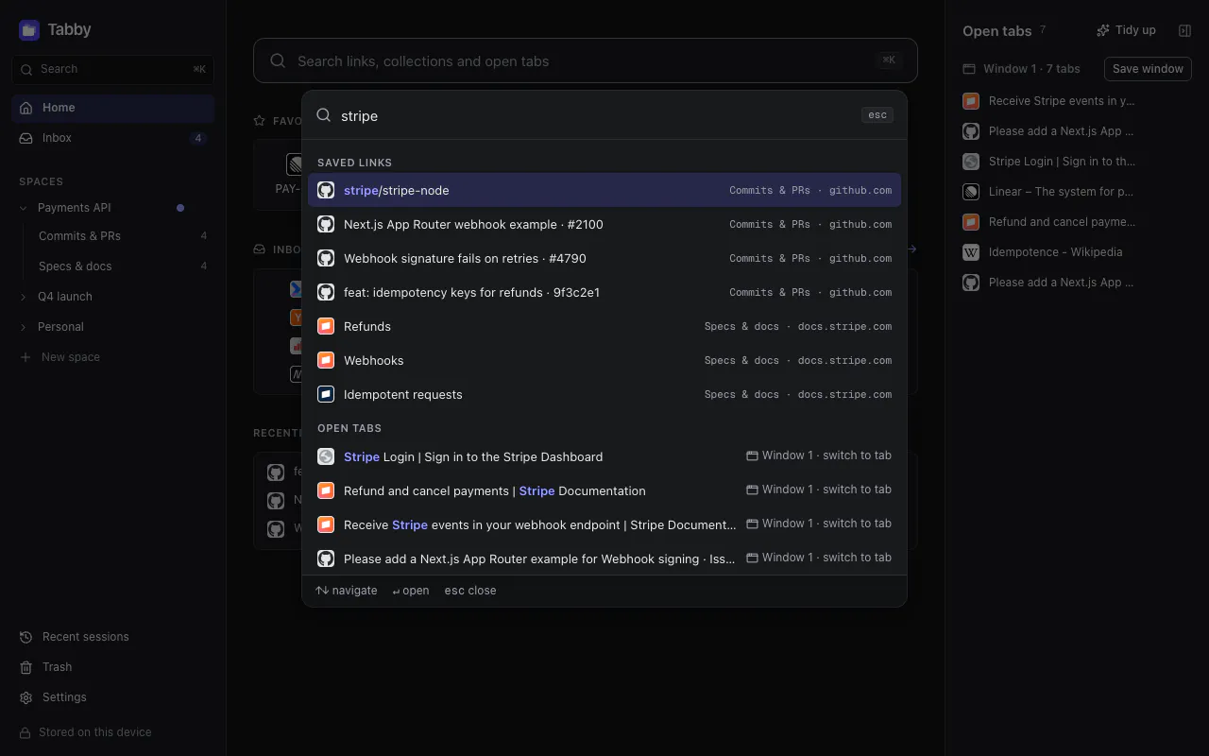Viewport: 1209px width, 756px height.
Task: Select 'Stripe Login' in Open tabs panel
Action: pyautogui.click(x=1077, y=162)
